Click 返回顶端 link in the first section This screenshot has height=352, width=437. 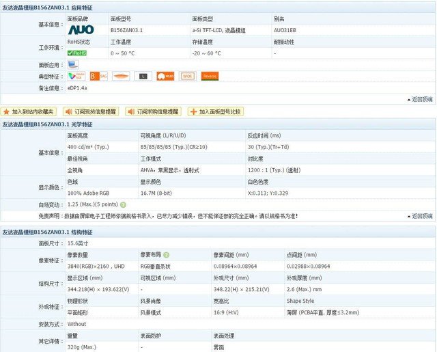point(419,99)
